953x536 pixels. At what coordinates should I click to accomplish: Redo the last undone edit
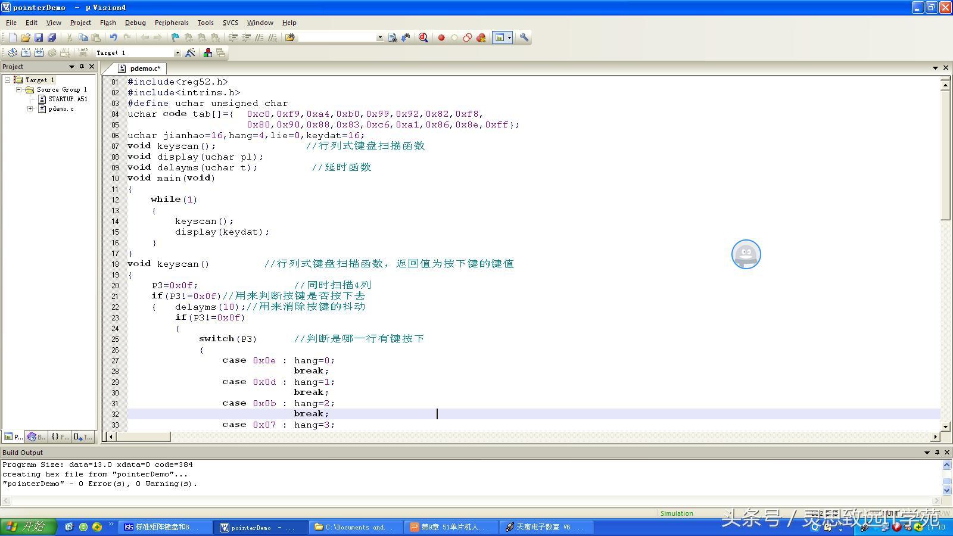pos(126,38)
